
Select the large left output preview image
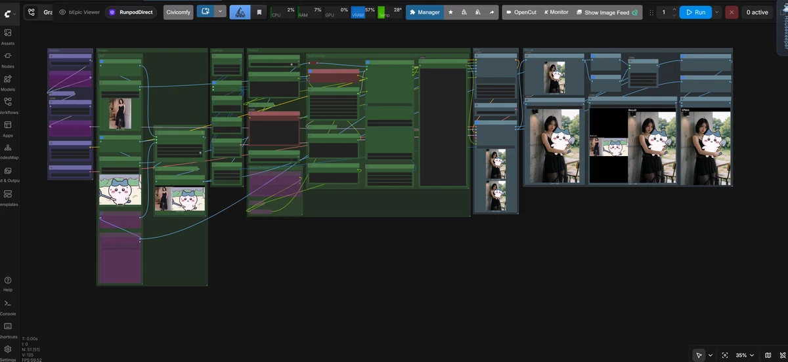tap(555, 146)
